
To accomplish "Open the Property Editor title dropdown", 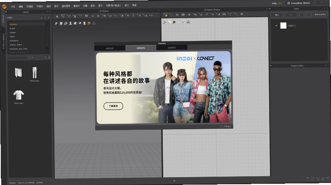I will [x=310, y=65].
